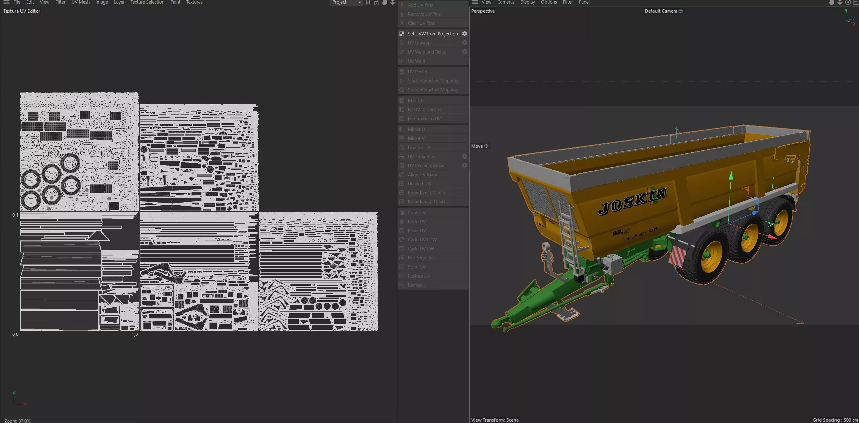The height and width of the screenshot is (423, 859).
Task: Select the viewport dolly zoom icon
Action: pos(840,2)
